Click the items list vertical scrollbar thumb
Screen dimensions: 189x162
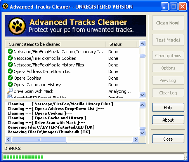[x=142, y=56]
